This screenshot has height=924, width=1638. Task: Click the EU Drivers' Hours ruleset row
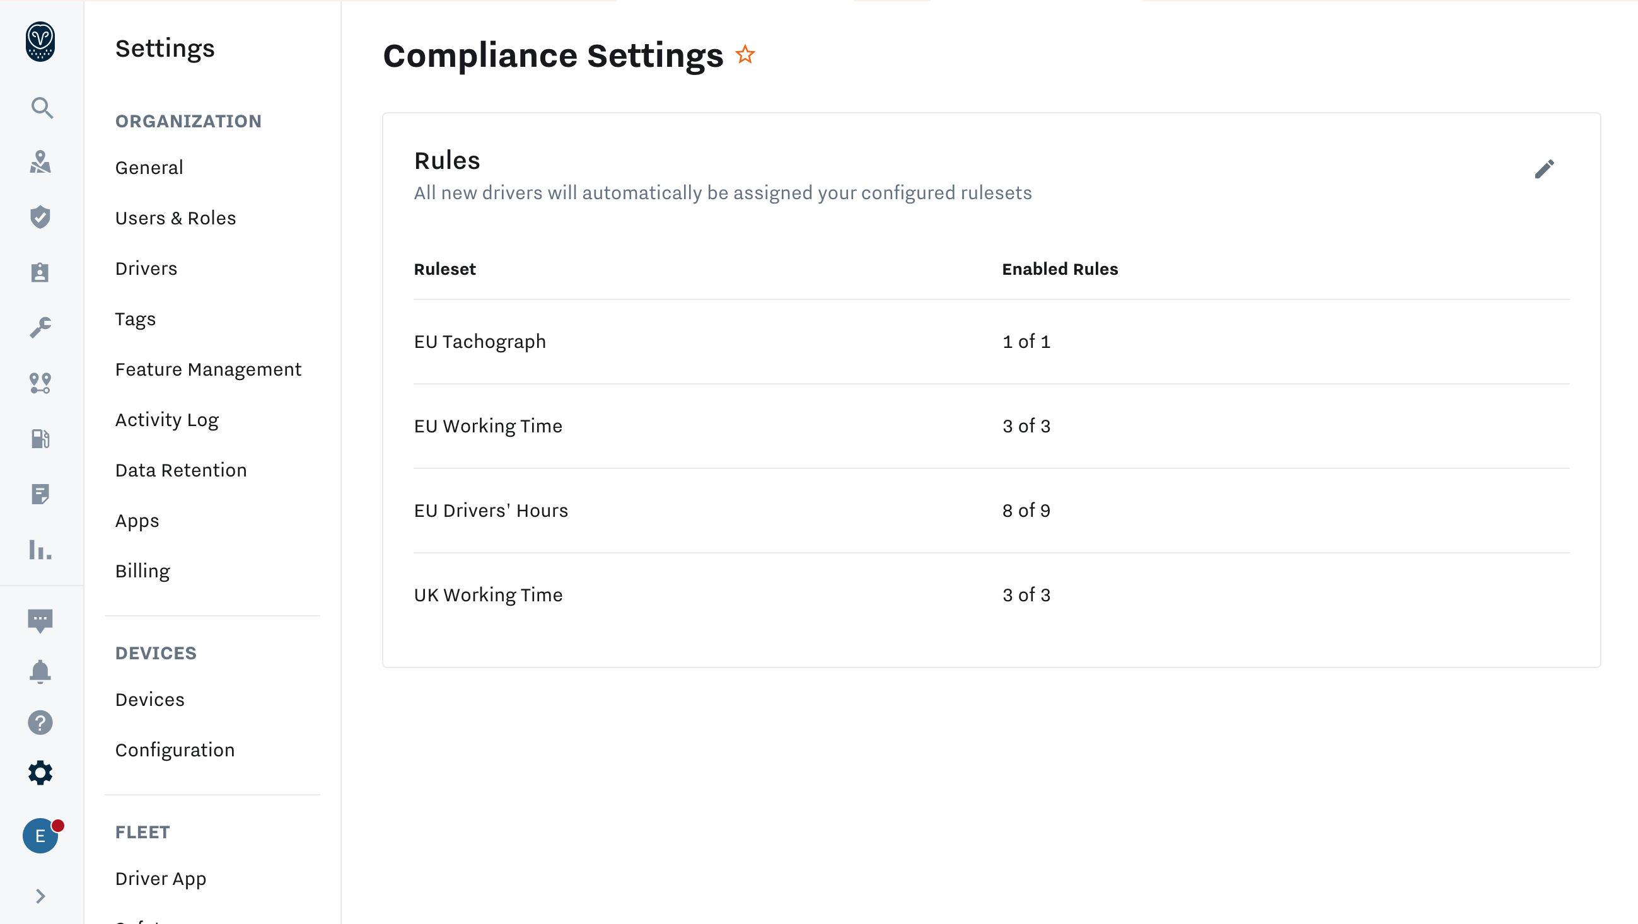point(491,511)
